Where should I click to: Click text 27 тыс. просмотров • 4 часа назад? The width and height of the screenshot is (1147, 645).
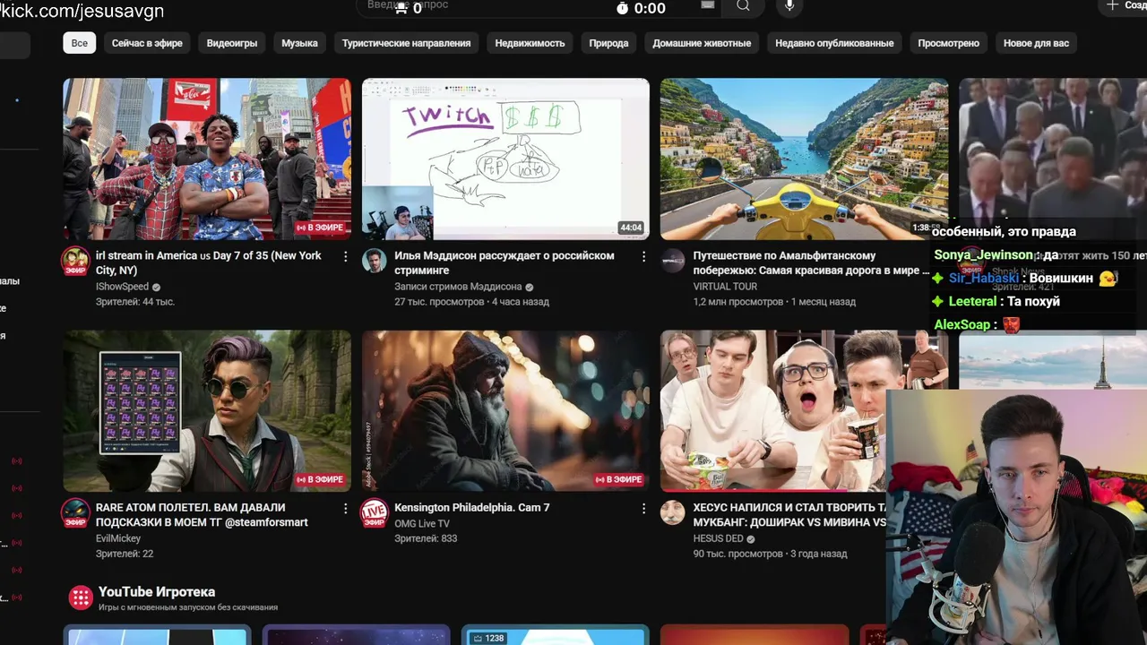coord(471,302)
